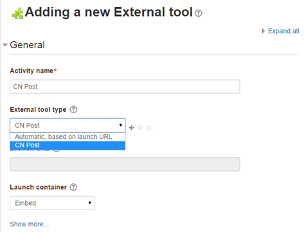The image size is (306, 232).
Task: Open the Launch container Embed dropdown
Action: (x=52, y=203)
